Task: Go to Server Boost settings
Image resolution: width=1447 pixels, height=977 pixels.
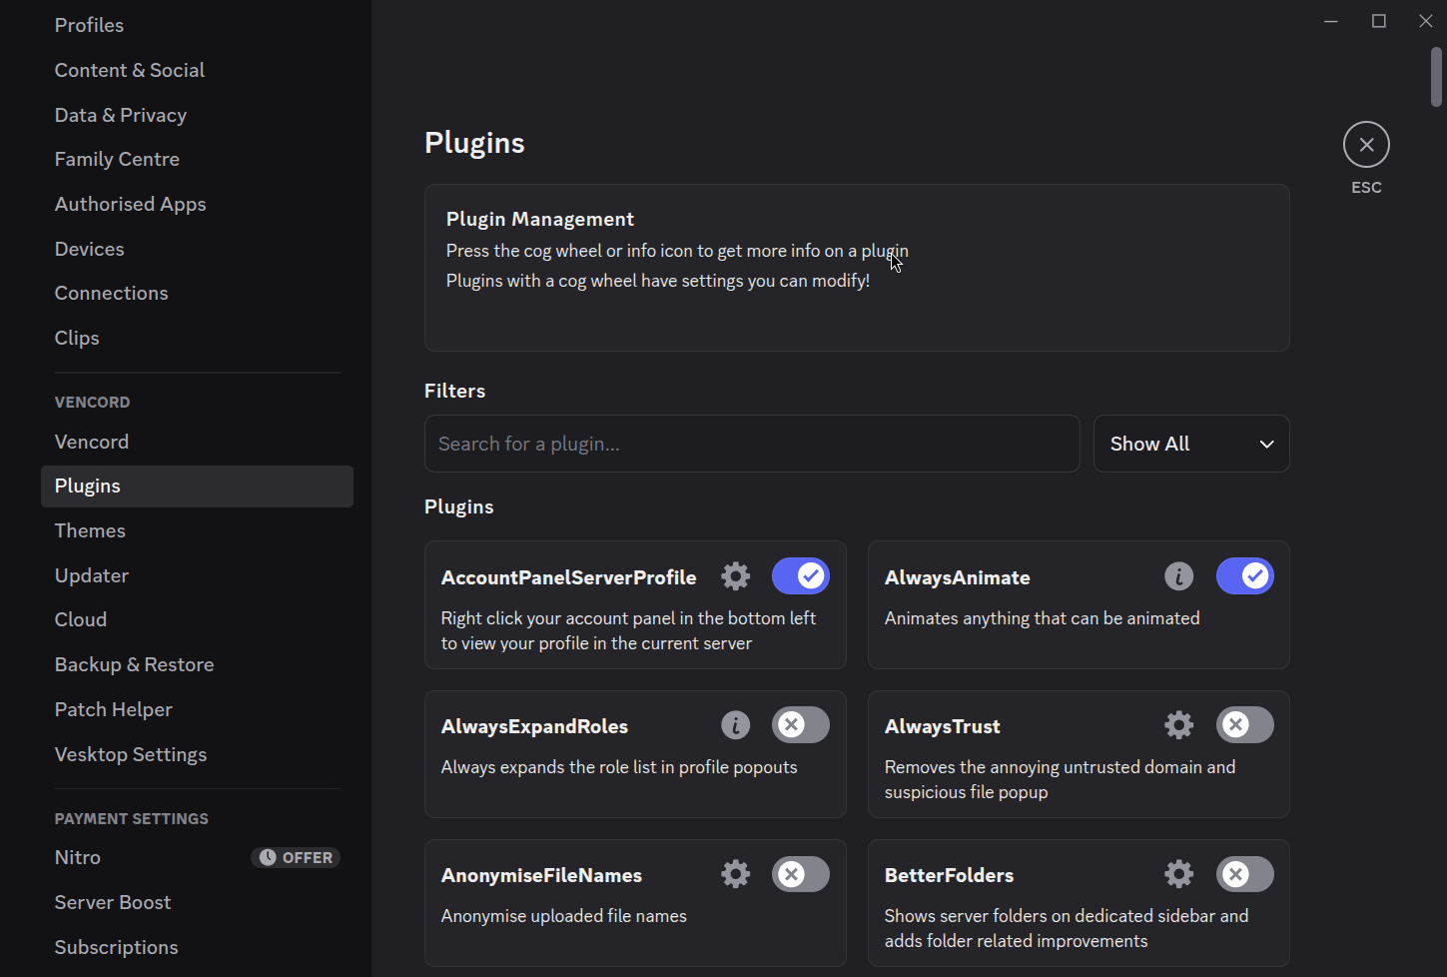Action: 197,902
